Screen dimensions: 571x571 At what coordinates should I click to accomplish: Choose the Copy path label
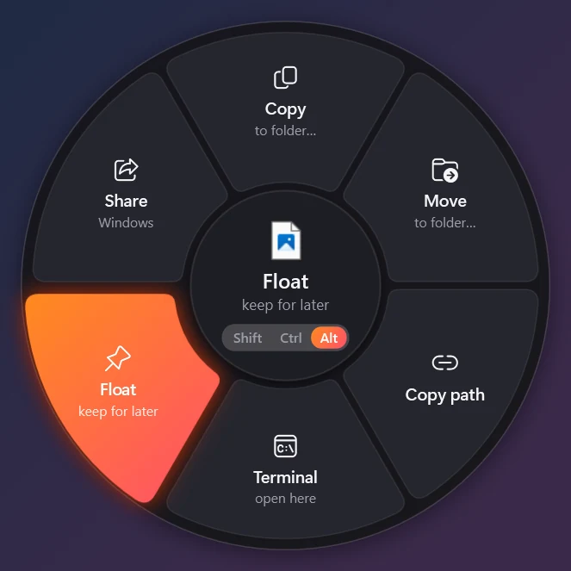tap(445, 395)
